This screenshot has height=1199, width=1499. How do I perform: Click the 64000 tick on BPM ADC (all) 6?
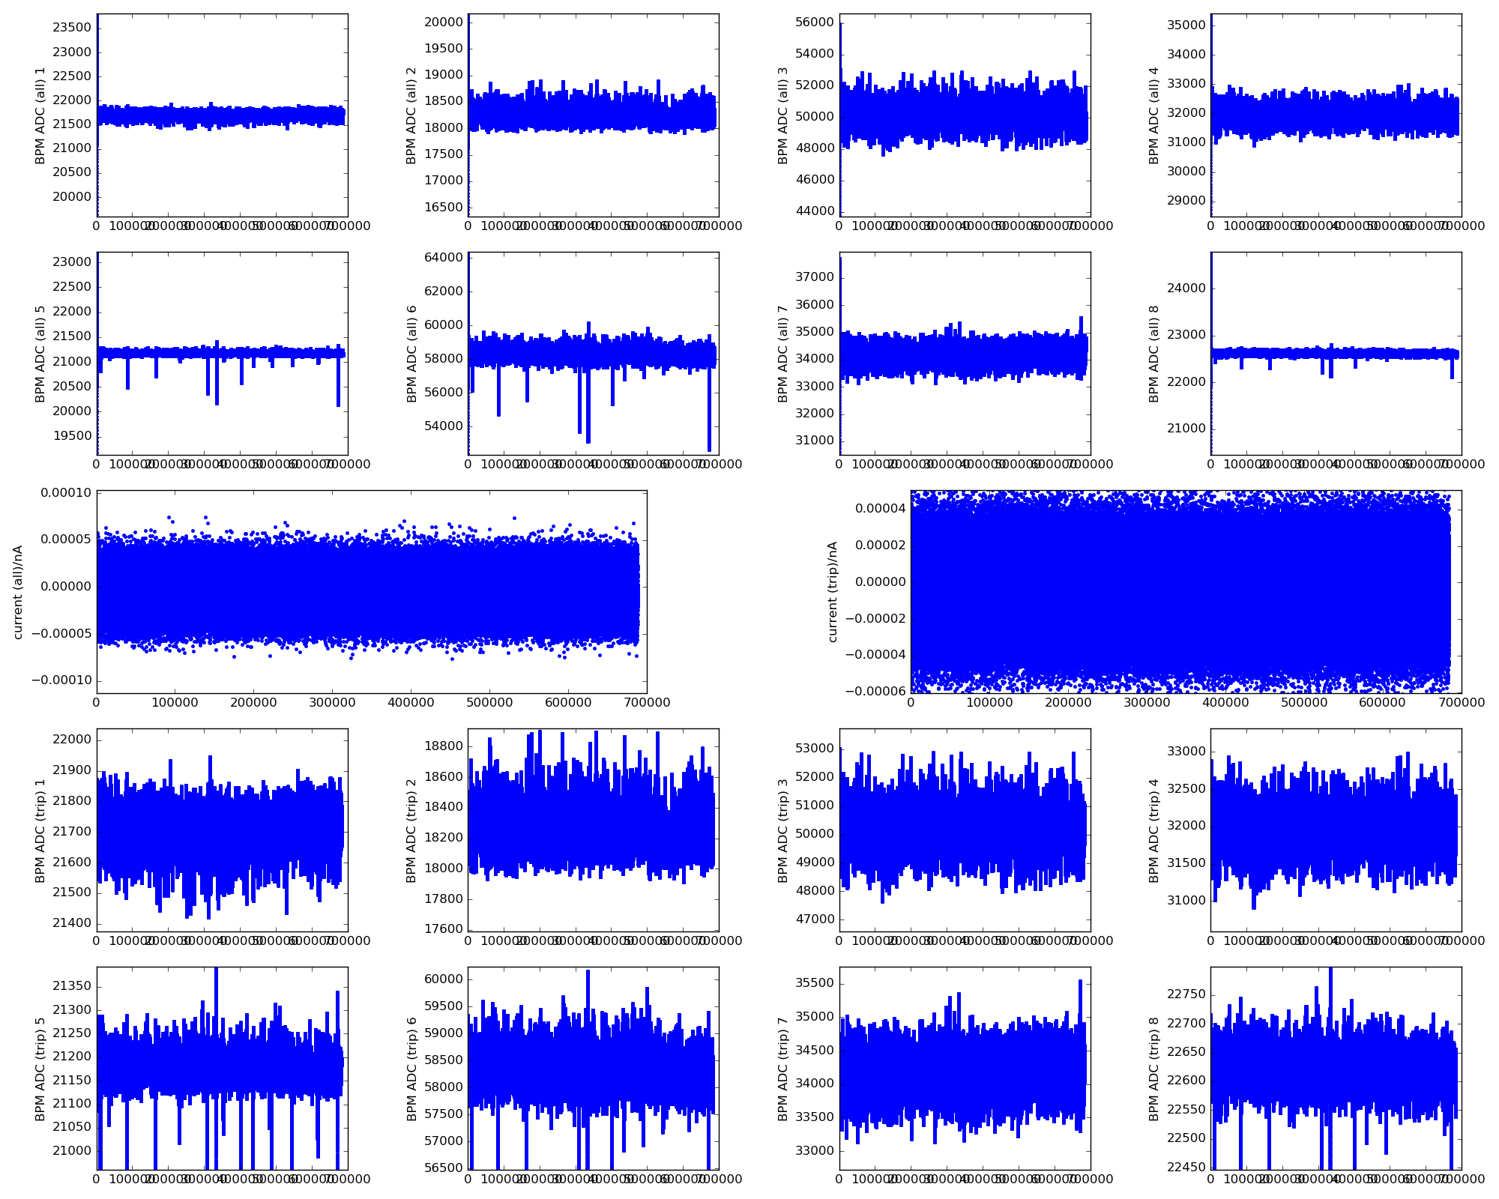click(x=444, y=258)
